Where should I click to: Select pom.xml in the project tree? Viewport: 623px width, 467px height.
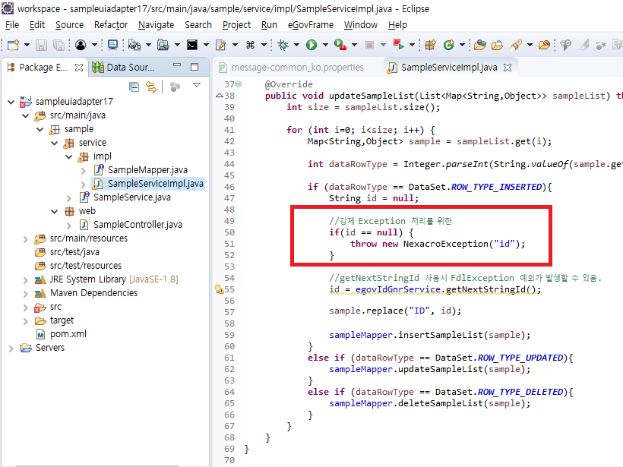pos(68,334)
